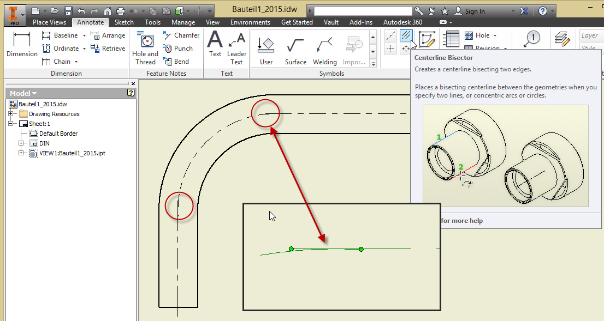This screenshot has height=321, width=604.
Task: Click the Undo arrow in quick access toolbar
Action: [81, 11]
